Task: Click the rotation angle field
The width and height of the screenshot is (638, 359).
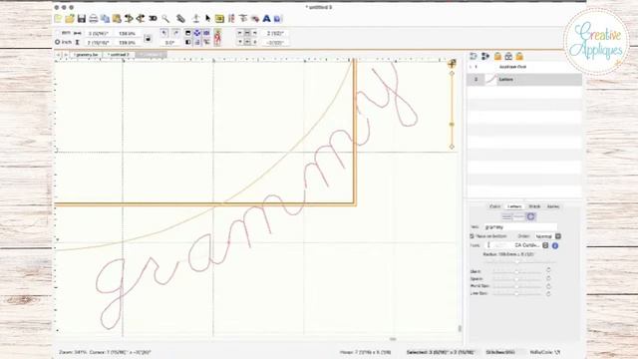Action: tap(170, 42)
